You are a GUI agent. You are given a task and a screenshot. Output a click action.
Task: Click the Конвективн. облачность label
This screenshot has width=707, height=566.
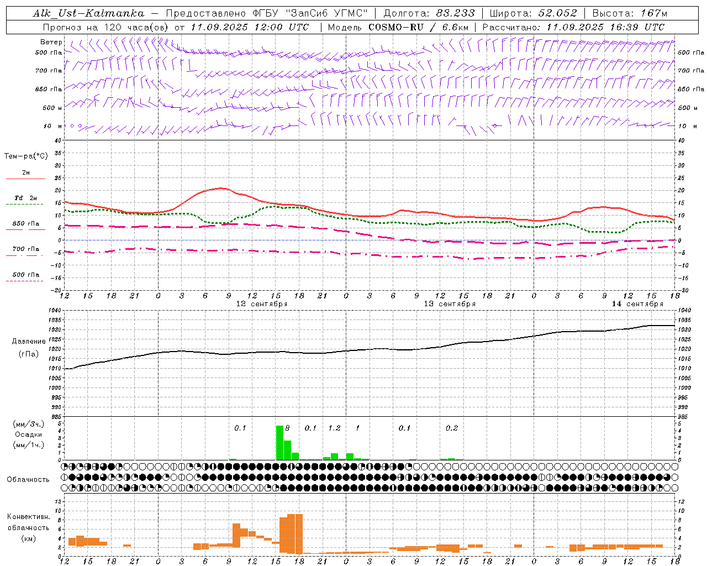point(28,522)
